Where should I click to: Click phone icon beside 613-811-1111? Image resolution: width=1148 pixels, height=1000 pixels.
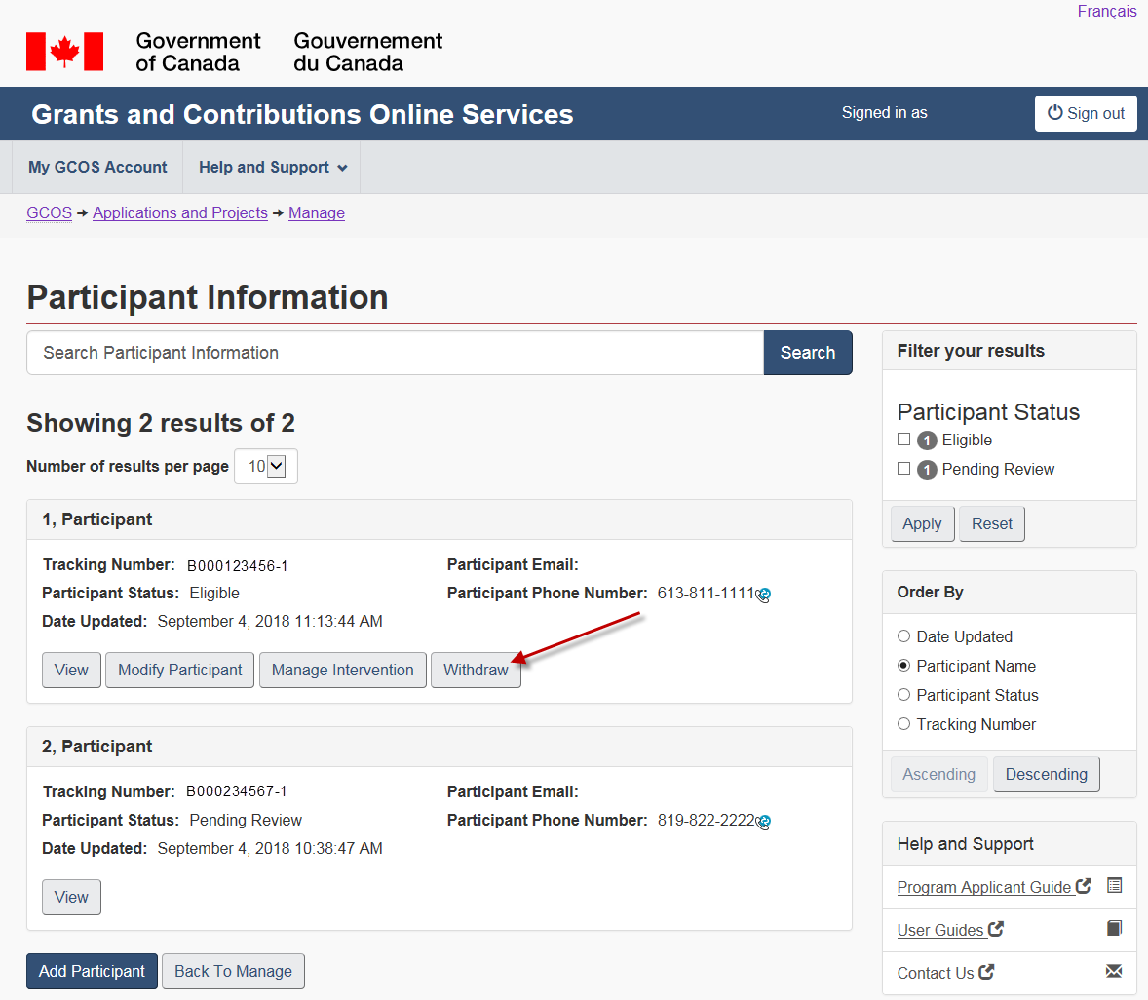pyautogui.click(x=764, y=595)
